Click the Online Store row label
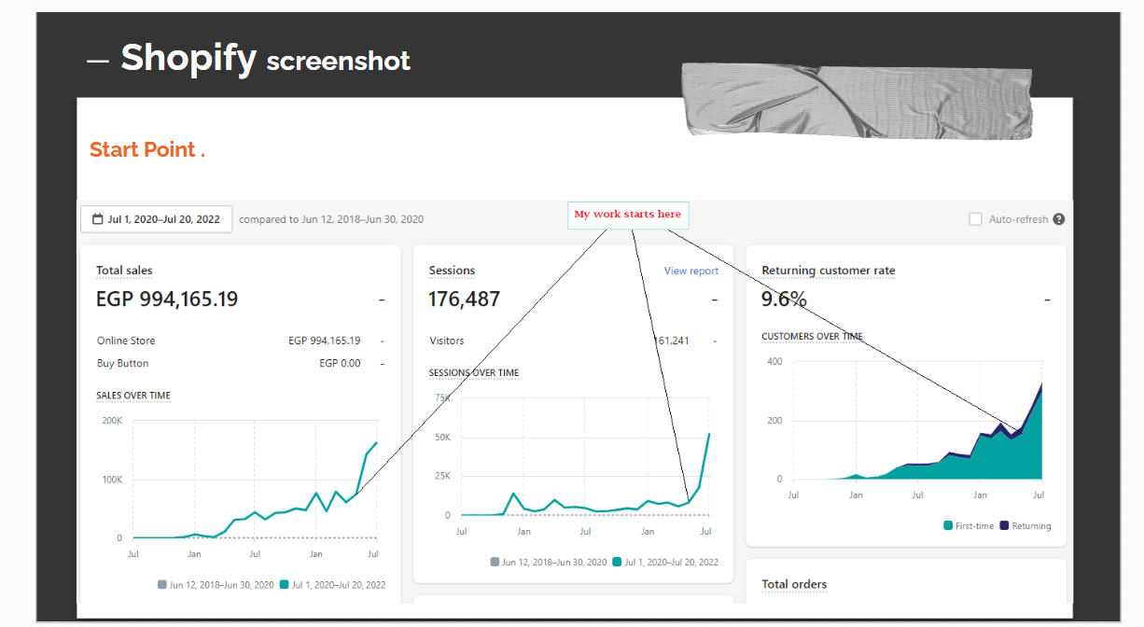Viewport: 1144px width, 627px height. click(126, 341)
